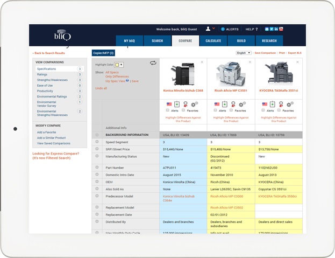
Task: Open Help question mark
Action: pyautogui.click(x=256, y=29)
